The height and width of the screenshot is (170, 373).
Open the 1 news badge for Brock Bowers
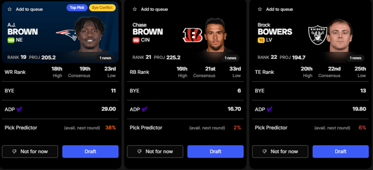pyautogui.click(x=355, y=58)
